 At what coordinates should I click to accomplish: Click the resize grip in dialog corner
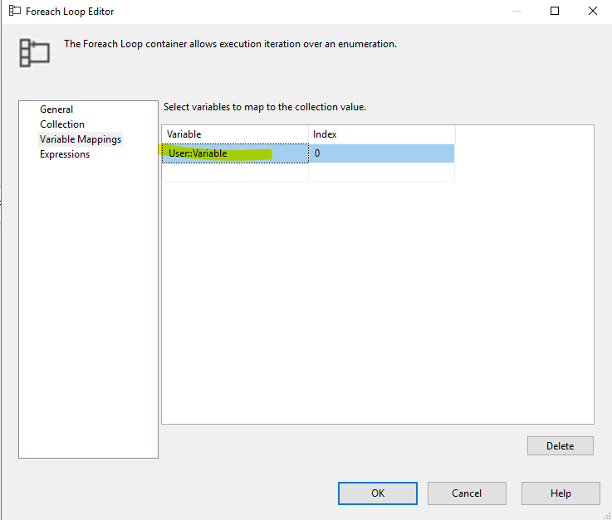607,516
